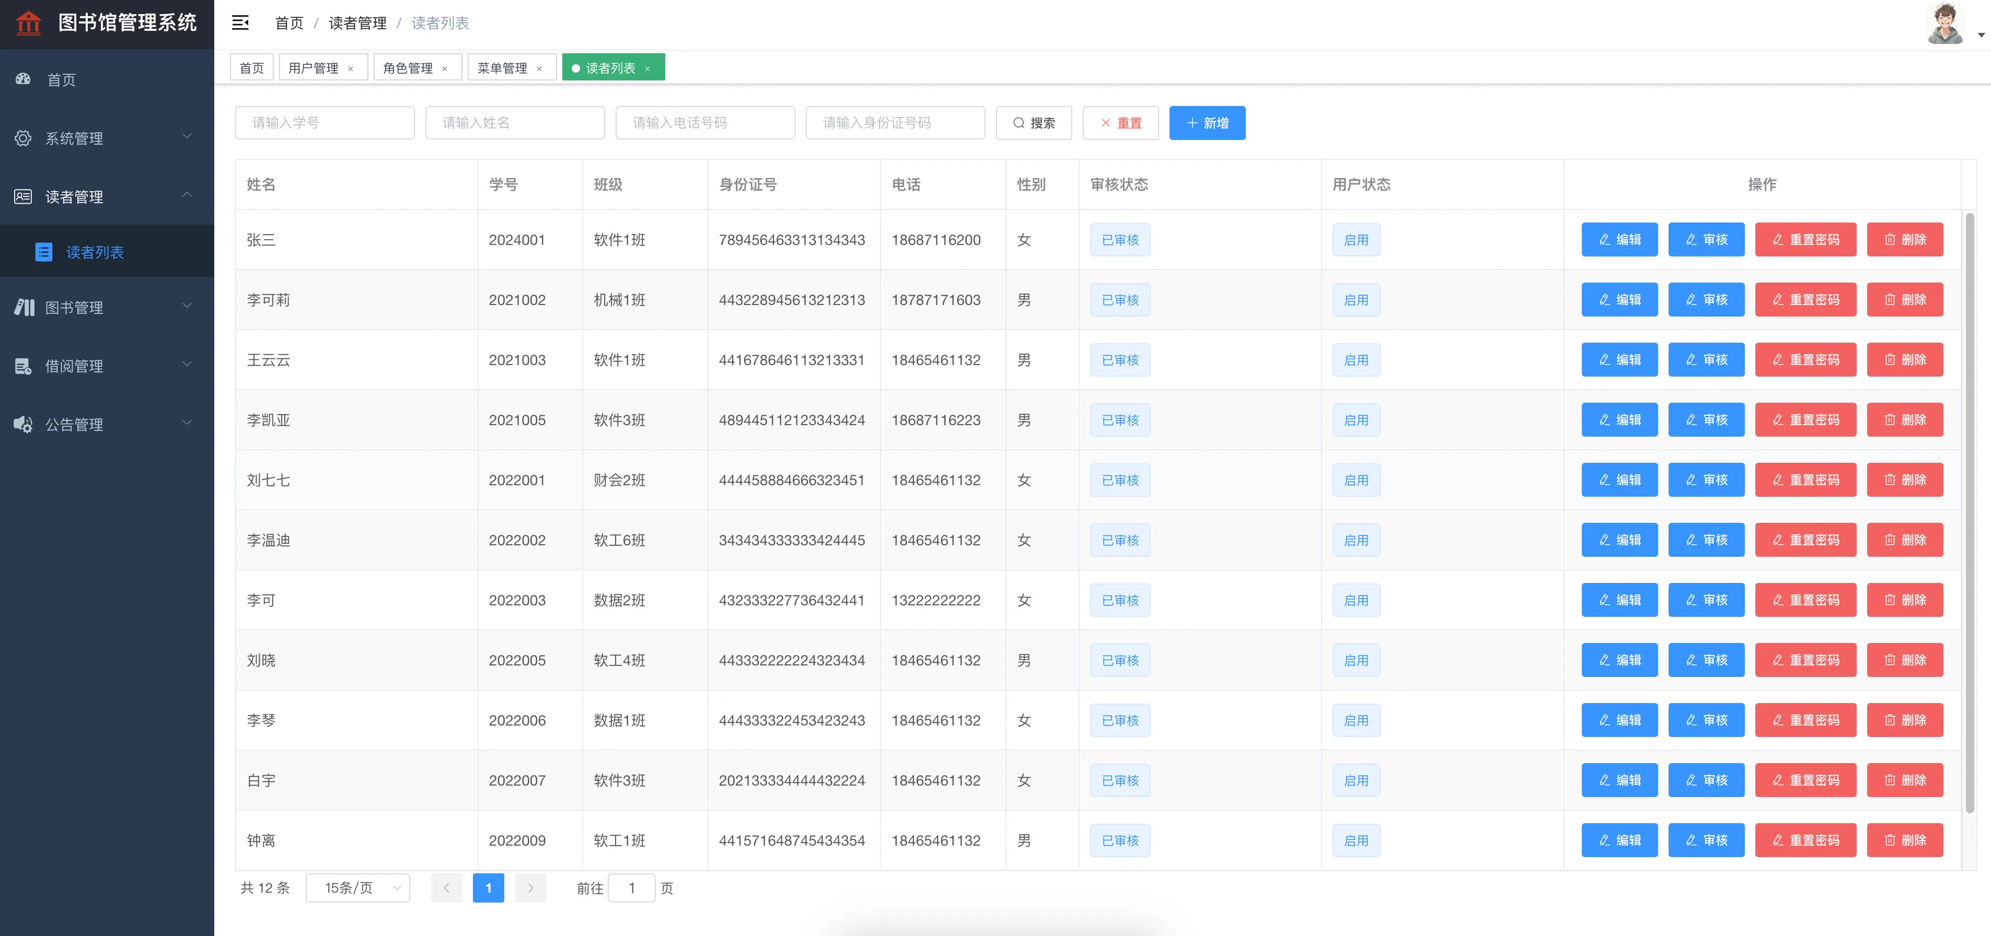Click 读者管理 in the breadcrumb

[x=357, y=23]
